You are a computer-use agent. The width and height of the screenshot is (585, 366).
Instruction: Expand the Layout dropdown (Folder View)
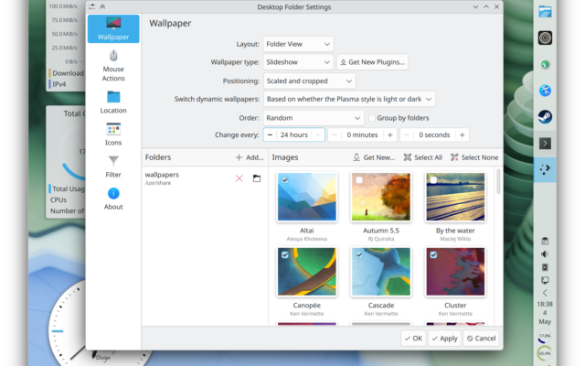pos(298,44)
